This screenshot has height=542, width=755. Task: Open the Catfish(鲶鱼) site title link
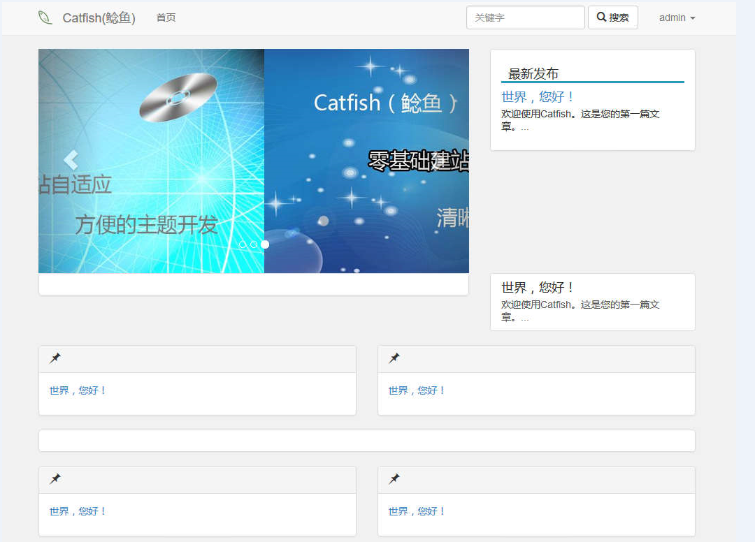(99, 17)
